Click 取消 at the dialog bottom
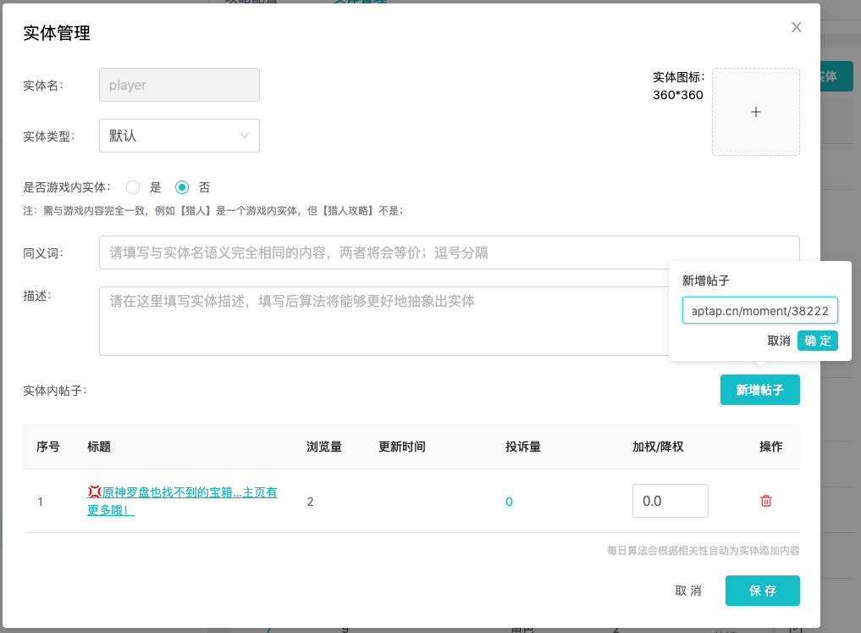 click(688, 591)
